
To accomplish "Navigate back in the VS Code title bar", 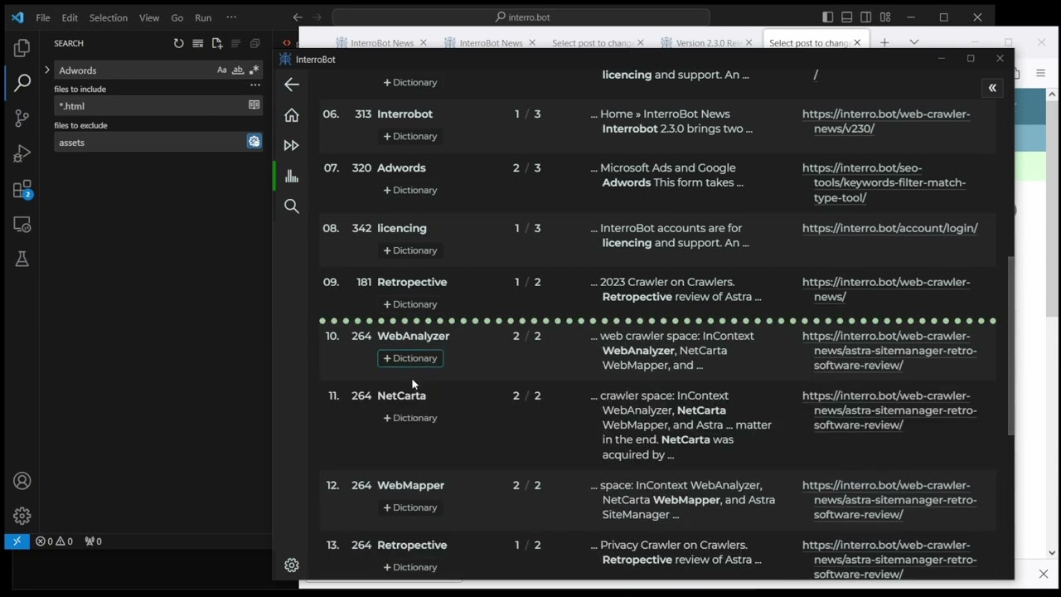I will (298, 17).
